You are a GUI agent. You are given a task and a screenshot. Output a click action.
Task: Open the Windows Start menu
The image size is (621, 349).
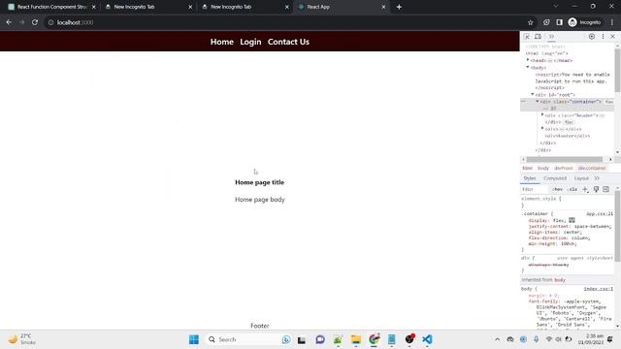tap(194, 339)
